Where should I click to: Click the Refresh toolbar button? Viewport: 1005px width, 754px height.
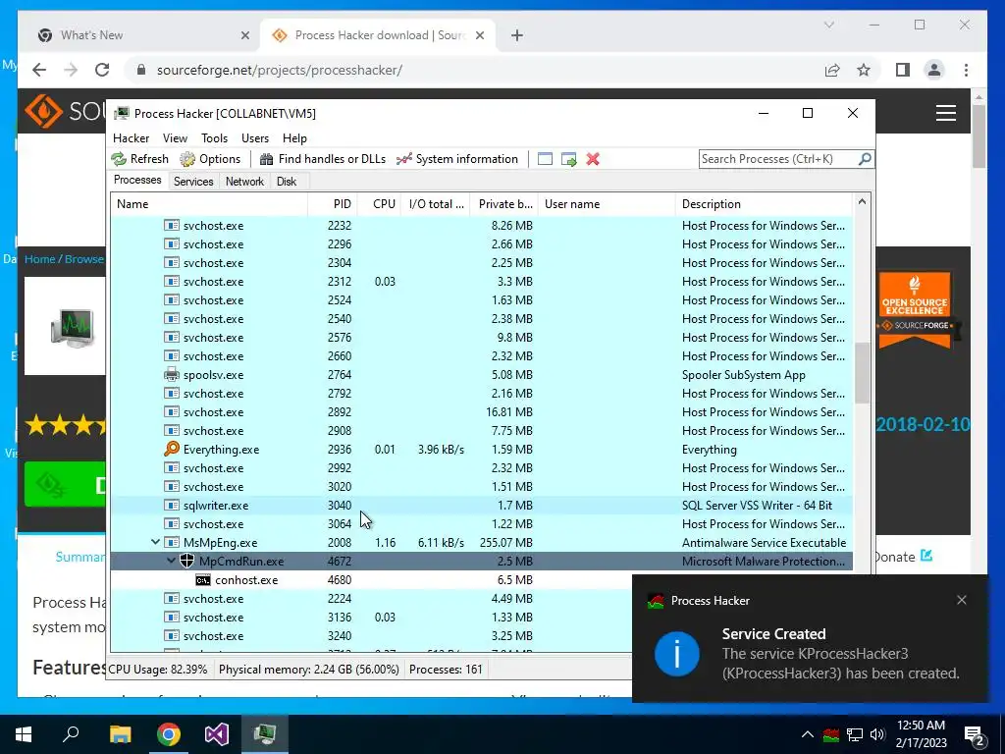click(x=139, y=159)
